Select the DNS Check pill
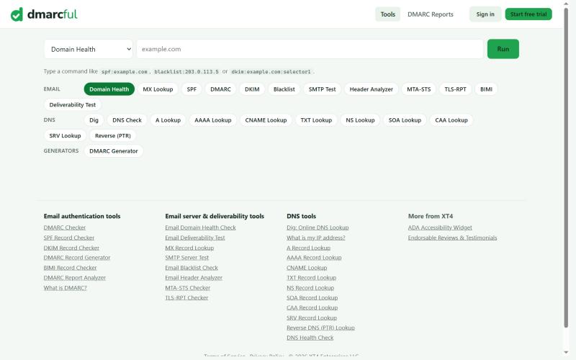 click(127, 120)
